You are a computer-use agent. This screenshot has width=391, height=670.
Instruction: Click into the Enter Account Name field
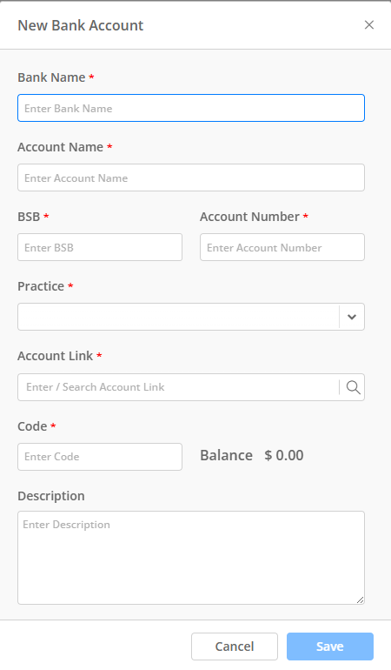coord(191,178)
